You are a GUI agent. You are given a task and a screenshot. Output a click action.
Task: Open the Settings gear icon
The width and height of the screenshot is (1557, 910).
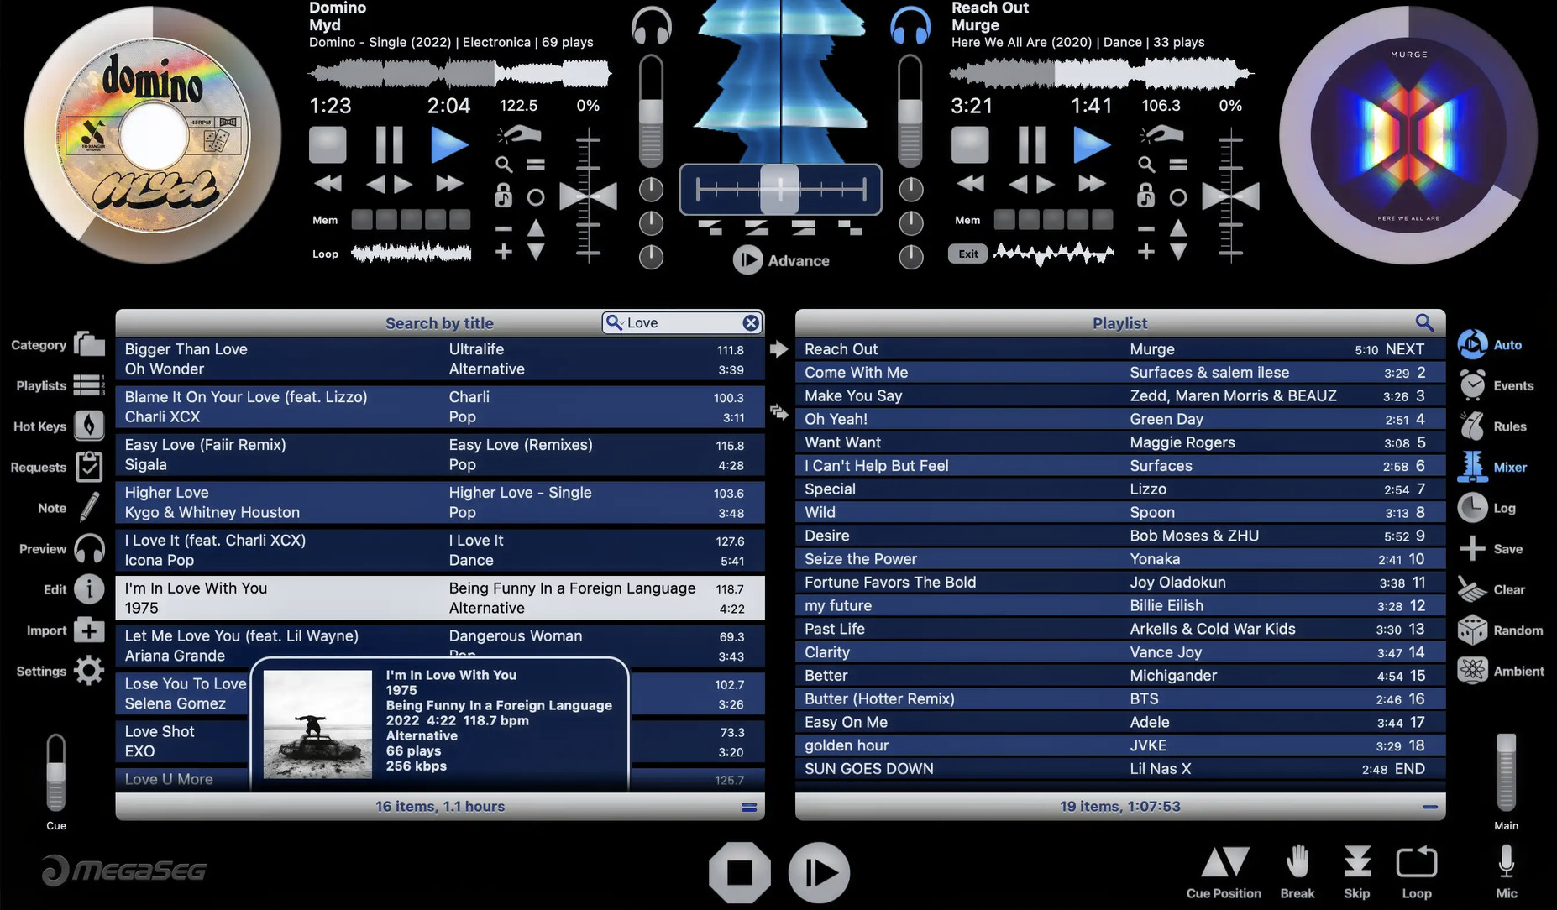[x=89, y=670]
